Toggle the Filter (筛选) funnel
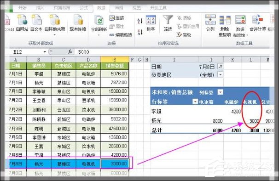This screenshot has width=279, height=181. (x=168, y=23)
